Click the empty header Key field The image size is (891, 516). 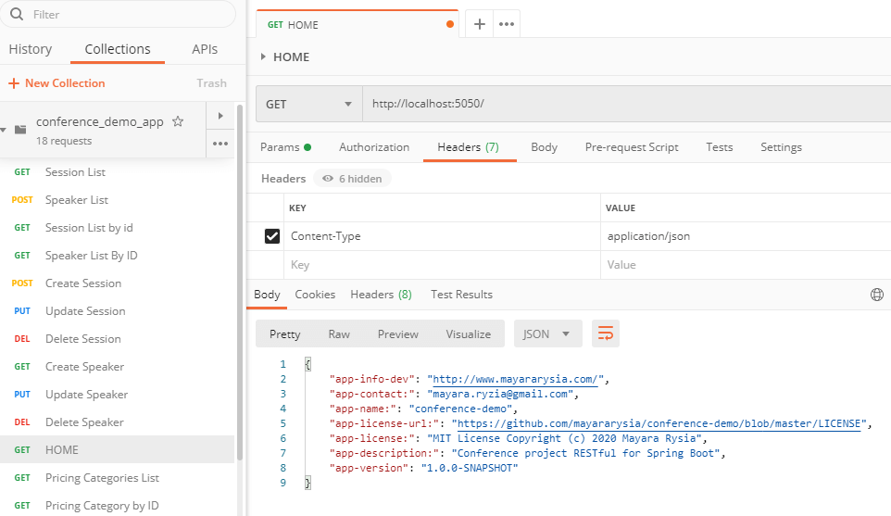point(442,265)
